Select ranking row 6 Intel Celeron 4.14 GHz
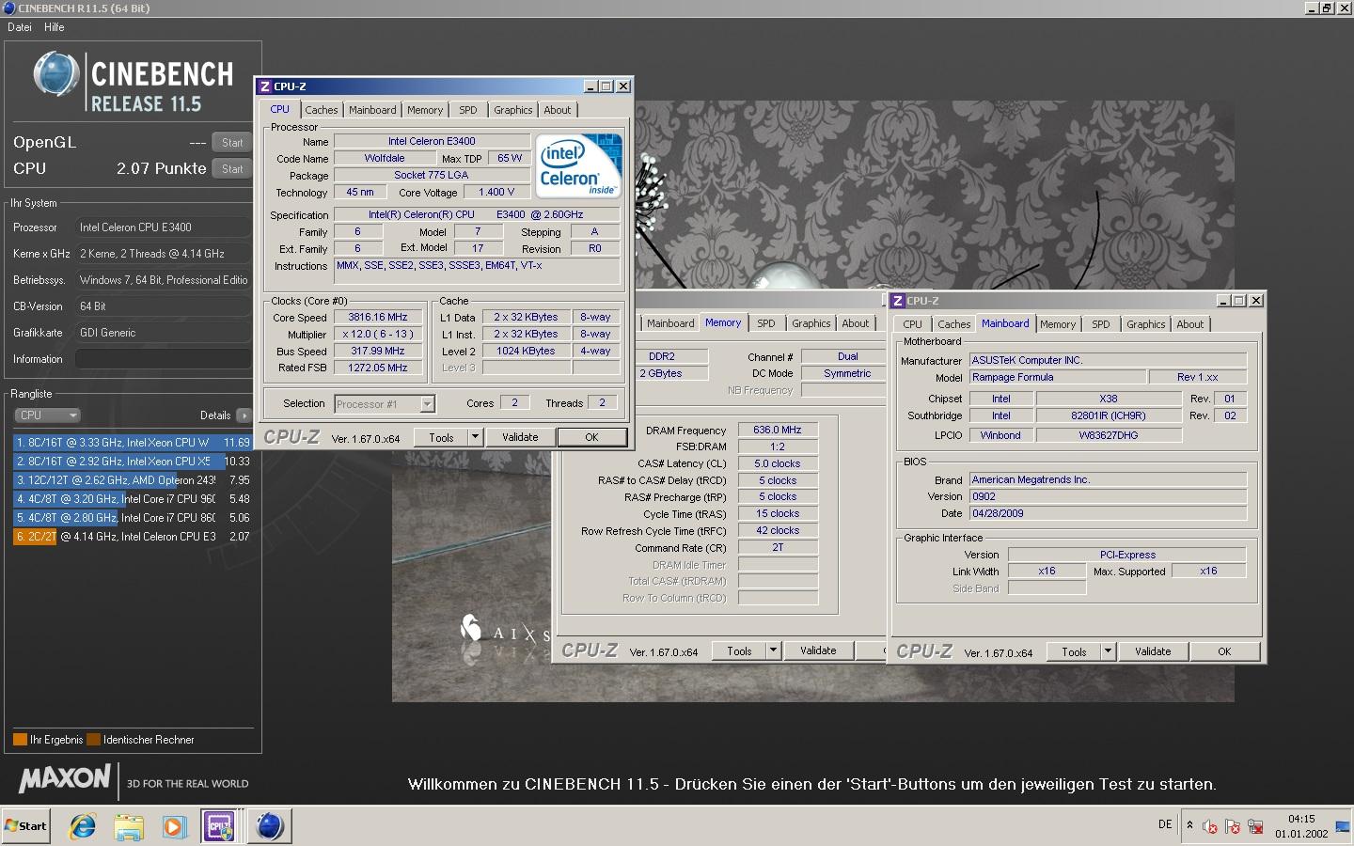This screenshot has height=846, width=1354. 133,537
